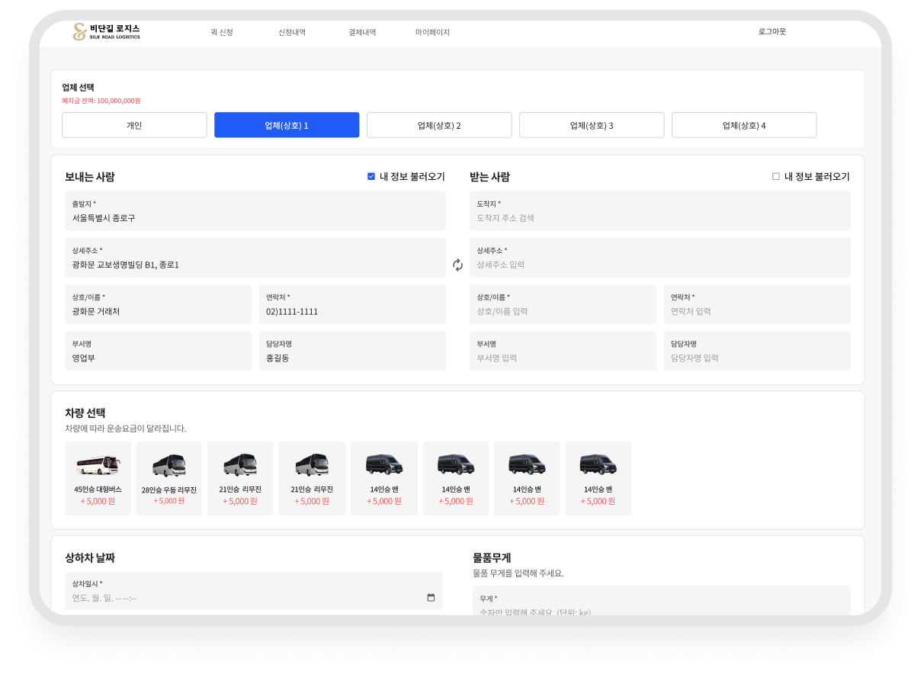This screenshot has width=921, height=674.
Task: Focus the 도착지 주소 검색 field
Action: [x=660, y=210]
